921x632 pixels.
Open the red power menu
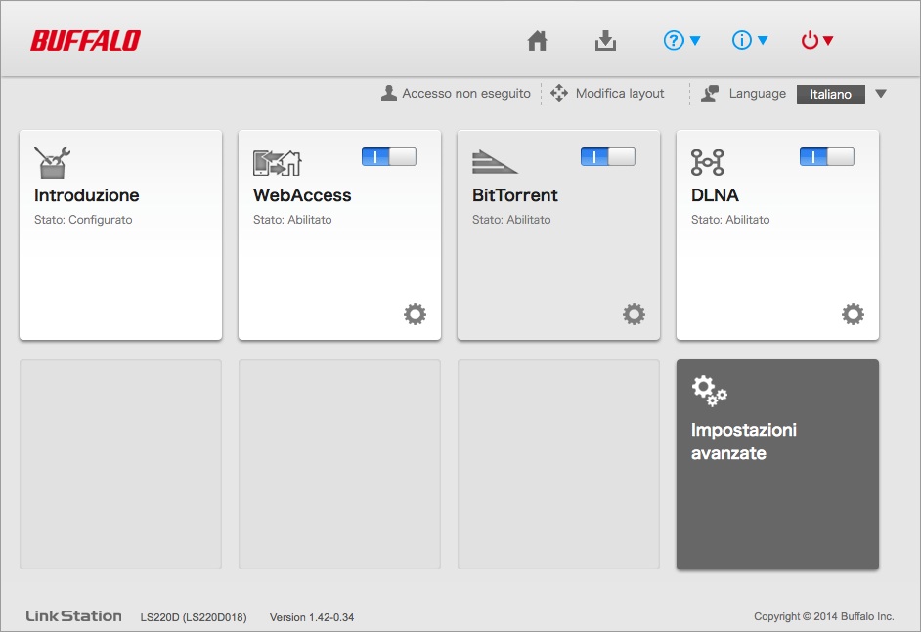point(817,40)
